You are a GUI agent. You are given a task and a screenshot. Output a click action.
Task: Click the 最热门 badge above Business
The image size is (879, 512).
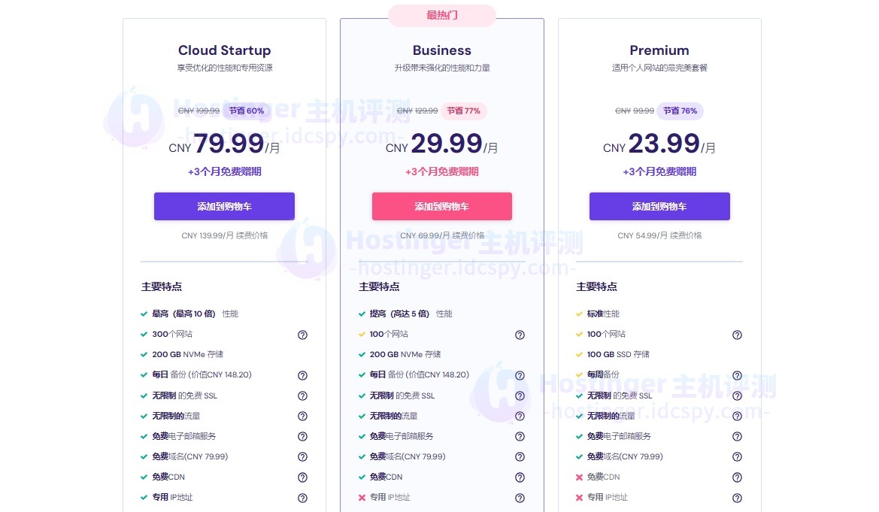click(442, 15)
